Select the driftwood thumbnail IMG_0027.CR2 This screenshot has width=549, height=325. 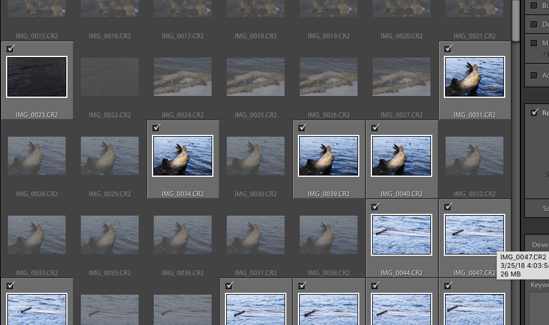[401, 77]
